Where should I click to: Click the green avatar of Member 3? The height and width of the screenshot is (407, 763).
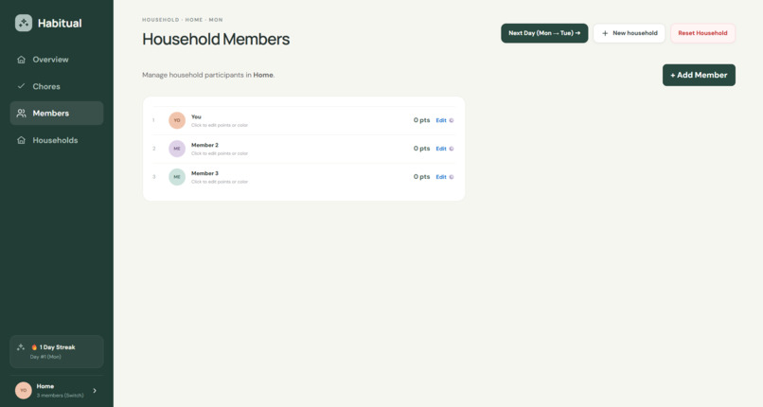point(177,176)
